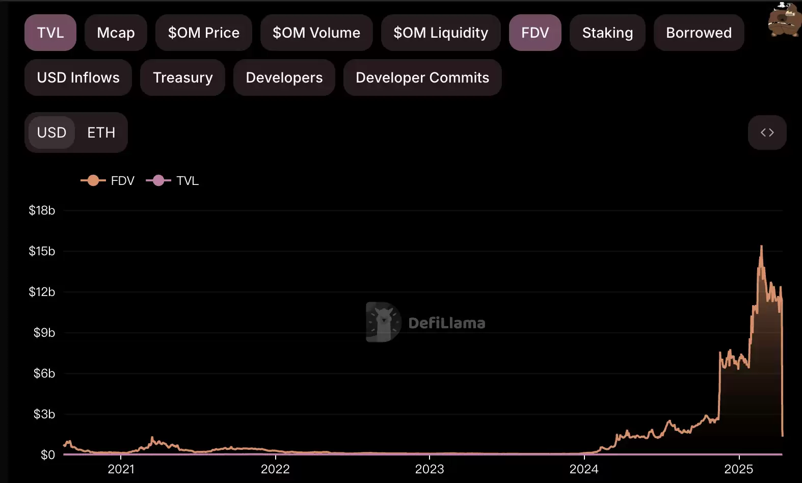
Task: Disable the FDV chart metric
Action: (535, 33)
